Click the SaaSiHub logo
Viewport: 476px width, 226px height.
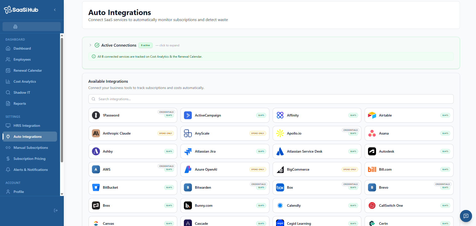(x=21, y=10)
